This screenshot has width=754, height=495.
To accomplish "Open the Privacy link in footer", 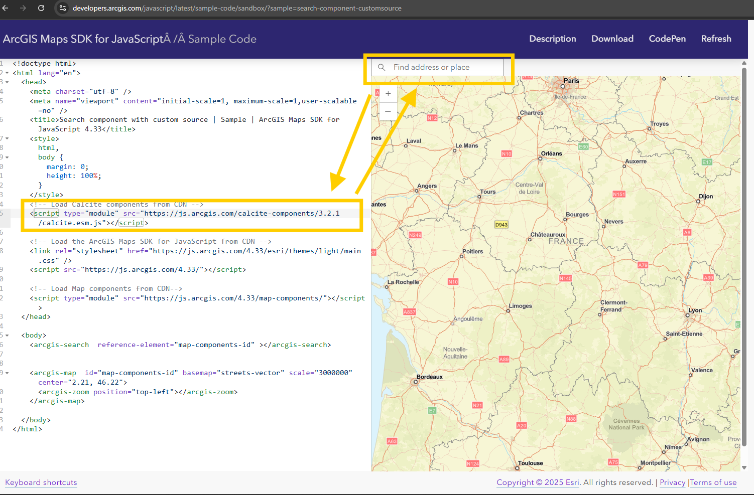I will tap(673, 482).
